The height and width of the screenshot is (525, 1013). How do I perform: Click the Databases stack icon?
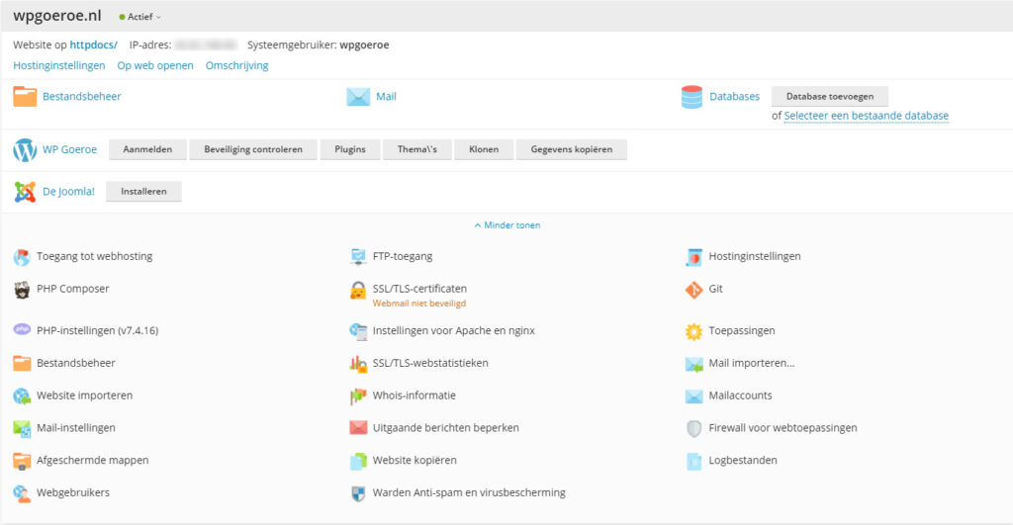(691, 97)
